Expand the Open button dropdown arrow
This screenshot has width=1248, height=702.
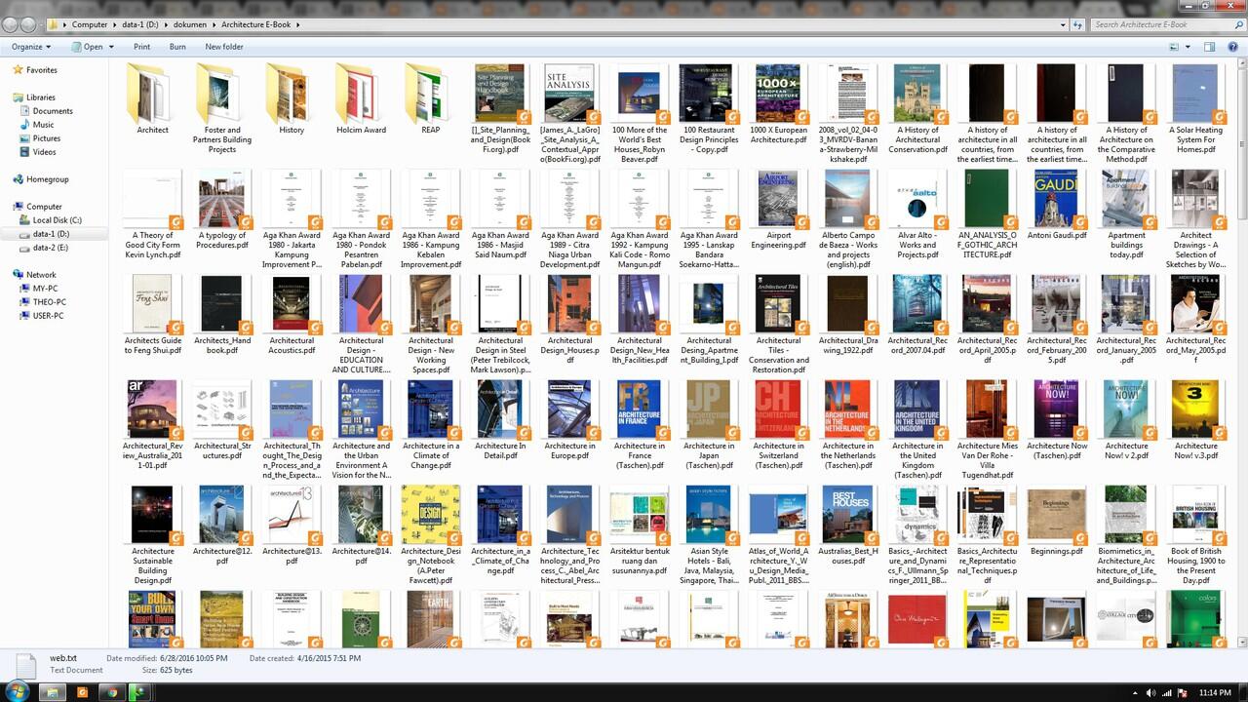click(112, 47)
